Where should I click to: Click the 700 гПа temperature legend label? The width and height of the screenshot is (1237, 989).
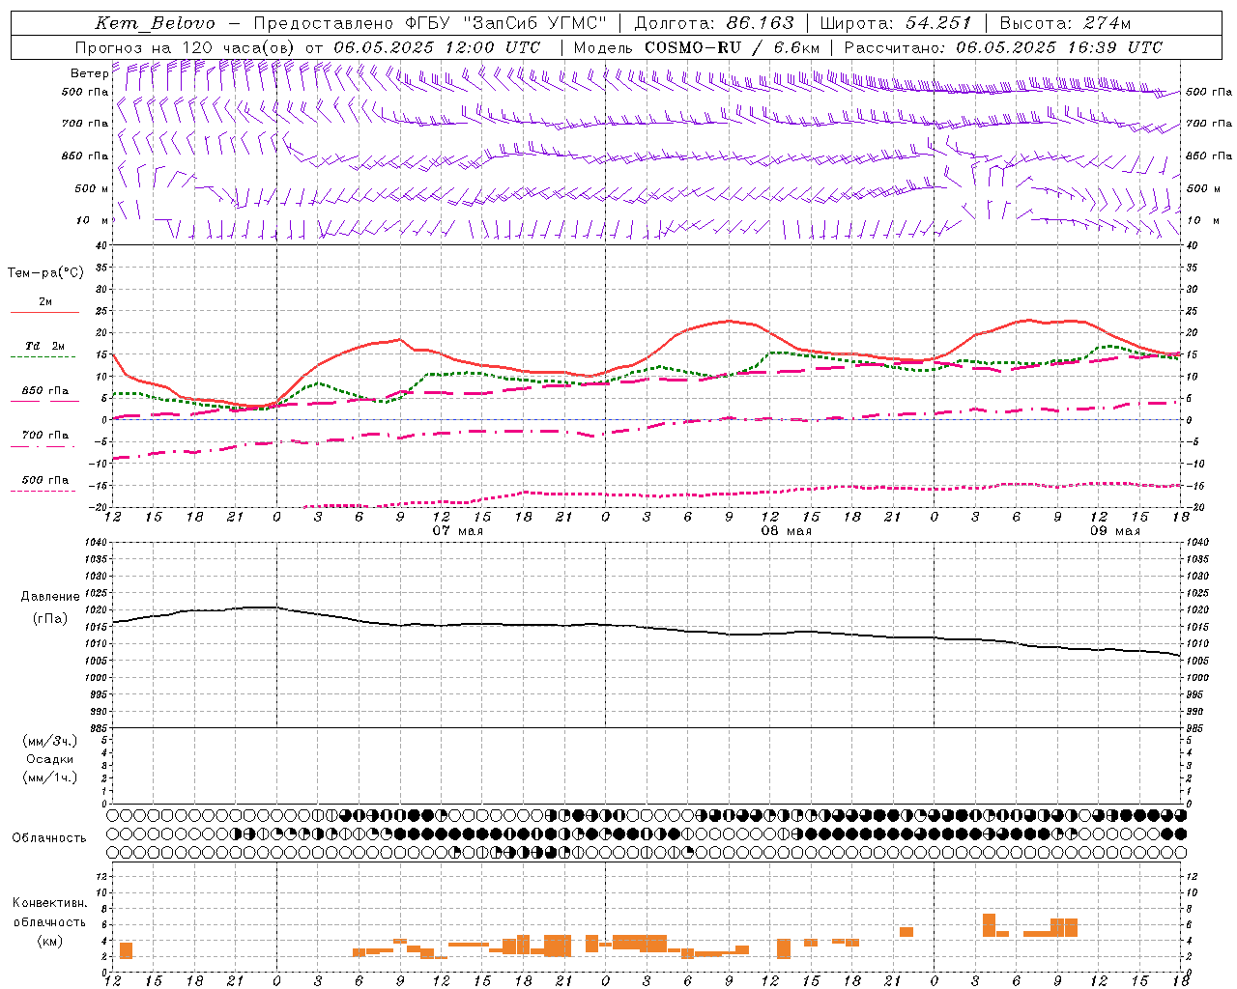point(45,436)
